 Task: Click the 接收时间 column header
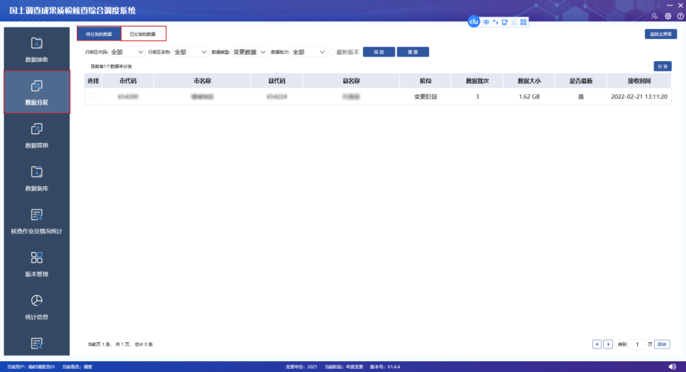639,81
